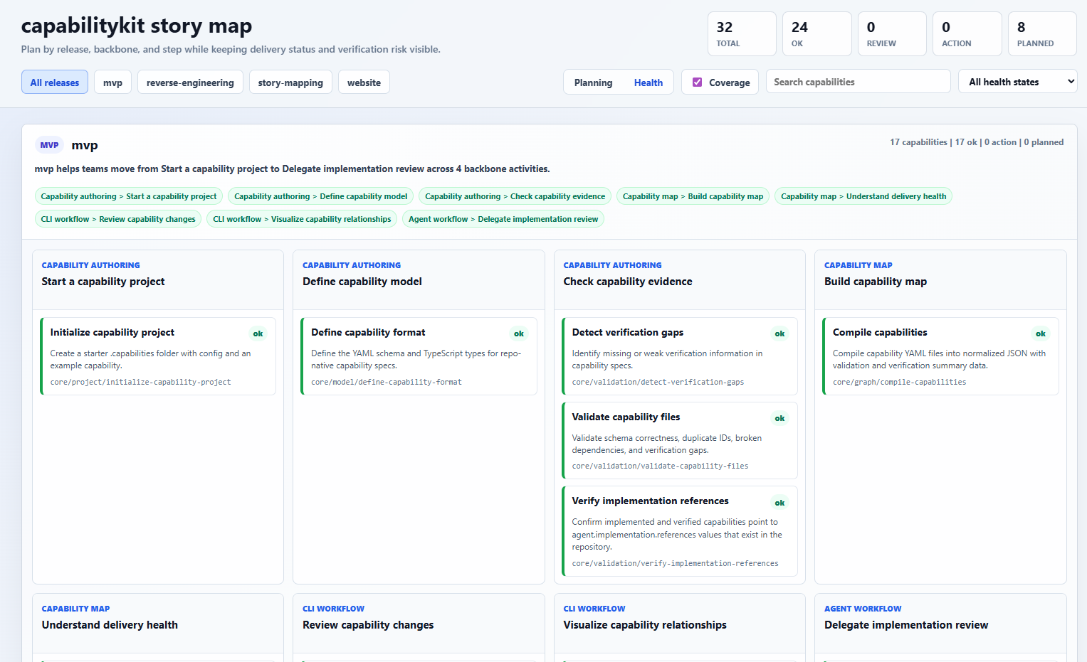Open the Detect verification gaps card
This screenshot has height=662, width=1087.
coord(680,356)
